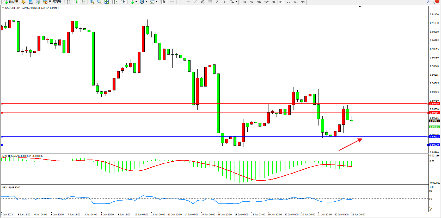Switch chart to line chart mode

point(83,2)
